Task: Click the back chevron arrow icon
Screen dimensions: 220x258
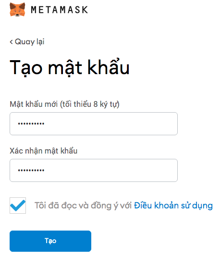Action: [x=11, y=42]
